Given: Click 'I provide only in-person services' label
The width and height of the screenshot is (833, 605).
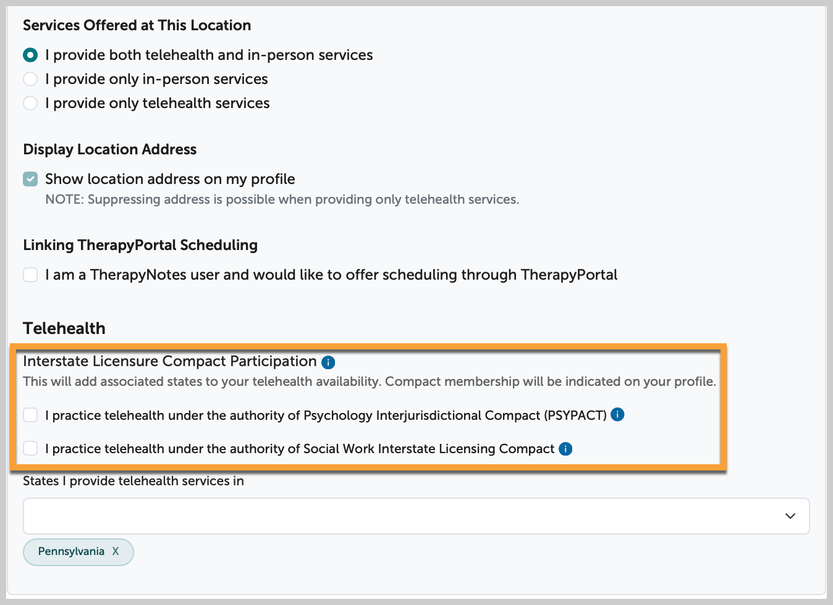Looking at the screenshot, I should [x=156, y=79].
